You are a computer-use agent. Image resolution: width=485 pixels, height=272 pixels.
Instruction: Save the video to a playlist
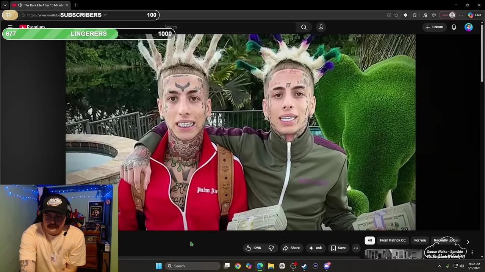pos(338,248)
